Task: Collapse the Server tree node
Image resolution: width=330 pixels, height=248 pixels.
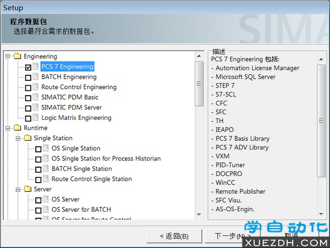Action: 18,189
